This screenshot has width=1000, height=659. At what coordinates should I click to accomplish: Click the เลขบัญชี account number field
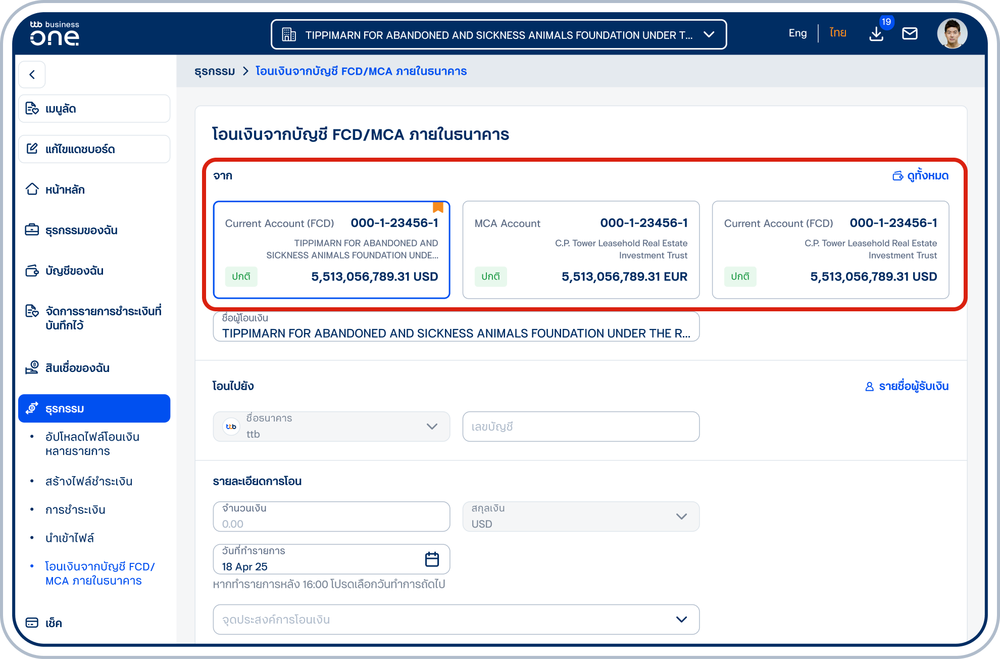point(581,427)
